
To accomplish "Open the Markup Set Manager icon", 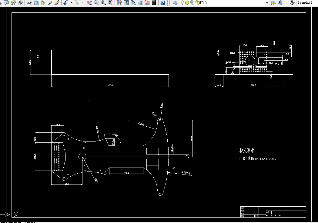I will (x=147, y=3).
